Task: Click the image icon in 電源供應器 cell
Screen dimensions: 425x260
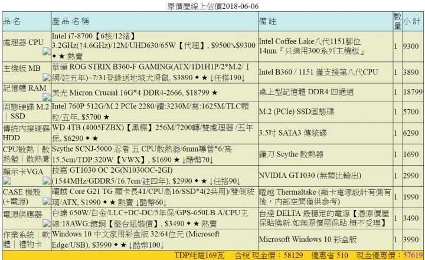Action: 47,223
